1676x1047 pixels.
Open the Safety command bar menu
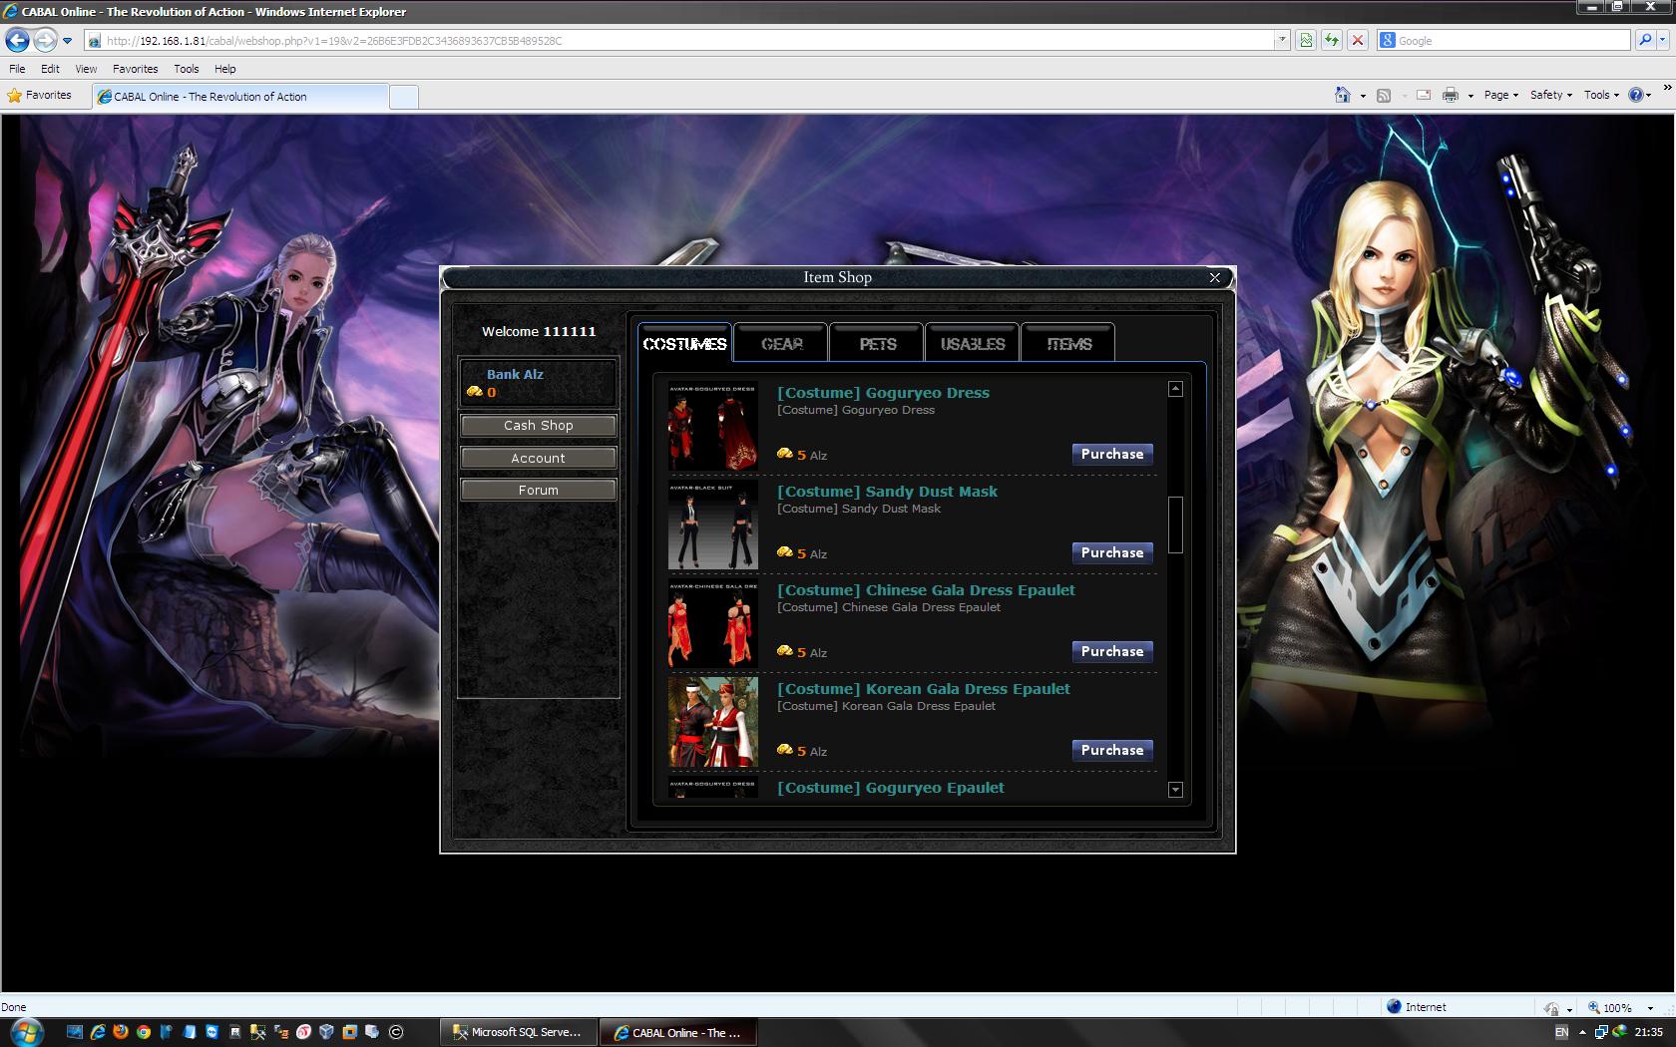coord(1551,95)
